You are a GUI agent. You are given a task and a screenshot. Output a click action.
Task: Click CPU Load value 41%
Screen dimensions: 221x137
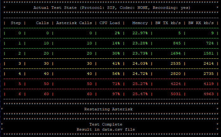(x=116, y=63)
